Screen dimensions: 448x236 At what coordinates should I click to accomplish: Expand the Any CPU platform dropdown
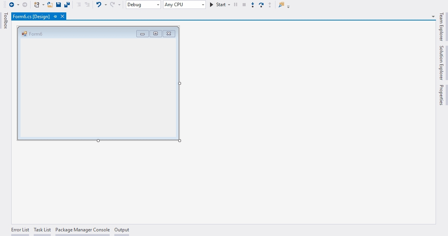coord(184,5)
